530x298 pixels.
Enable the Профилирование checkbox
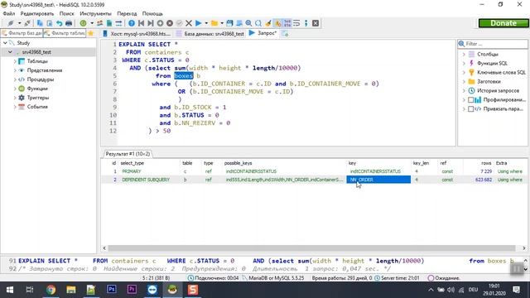[x=470, y=99]
